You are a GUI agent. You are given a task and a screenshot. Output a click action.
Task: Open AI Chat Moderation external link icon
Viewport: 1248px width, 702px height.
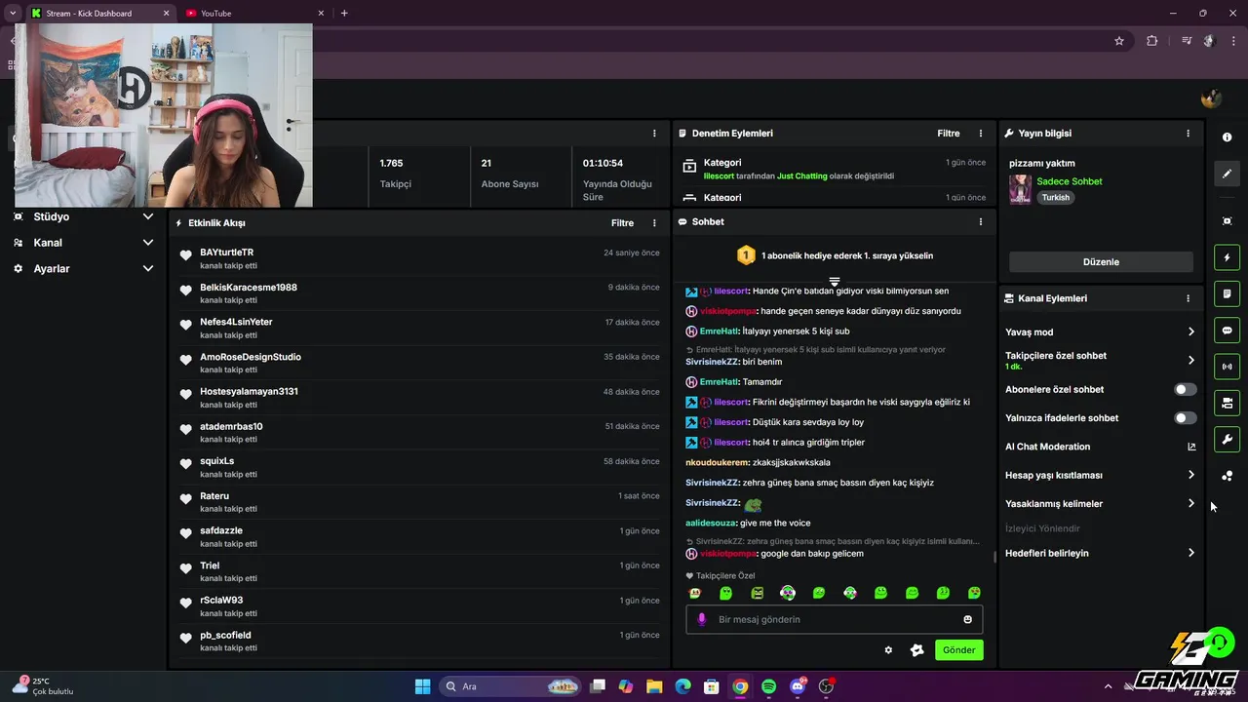tap(1191, 447)
